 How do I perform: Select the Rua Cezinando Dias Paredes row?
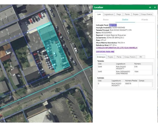tap(125, 72)
